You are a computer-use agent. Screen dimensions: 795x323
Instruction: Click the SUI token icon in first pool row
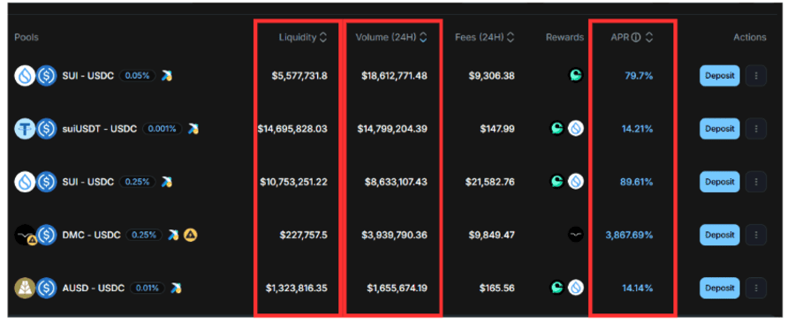[25, 76]
